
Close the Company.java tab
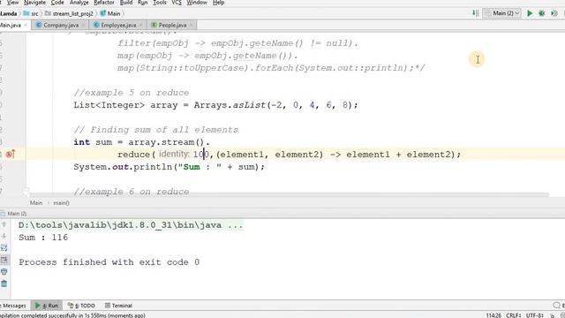(83, 25)
